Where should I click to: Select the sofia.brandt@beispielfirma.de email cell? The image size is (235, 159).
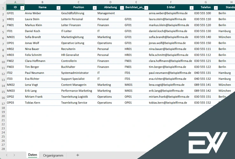pos(168,37)
